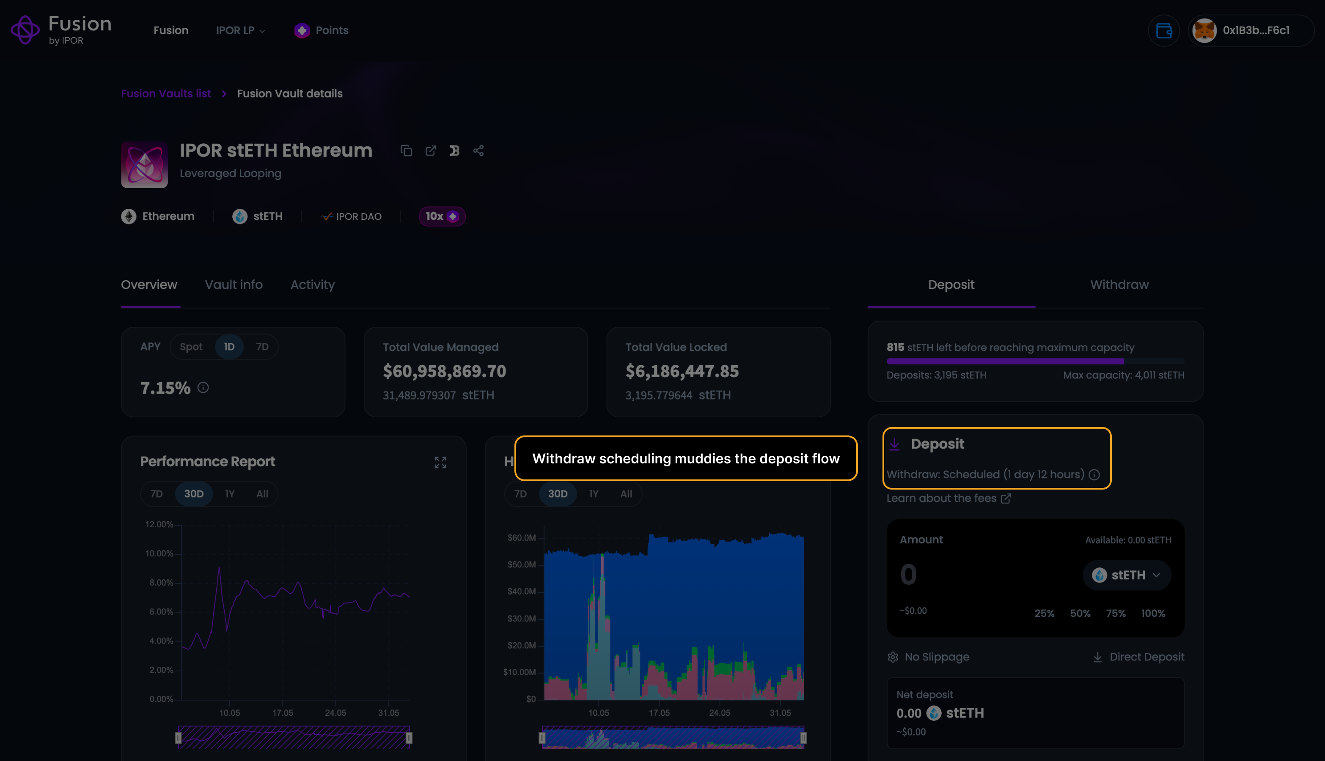Click the 'Available: 0.00 stETH' balance
The height and width of the screenshot is (761, 1325).
click(1128, 540)
